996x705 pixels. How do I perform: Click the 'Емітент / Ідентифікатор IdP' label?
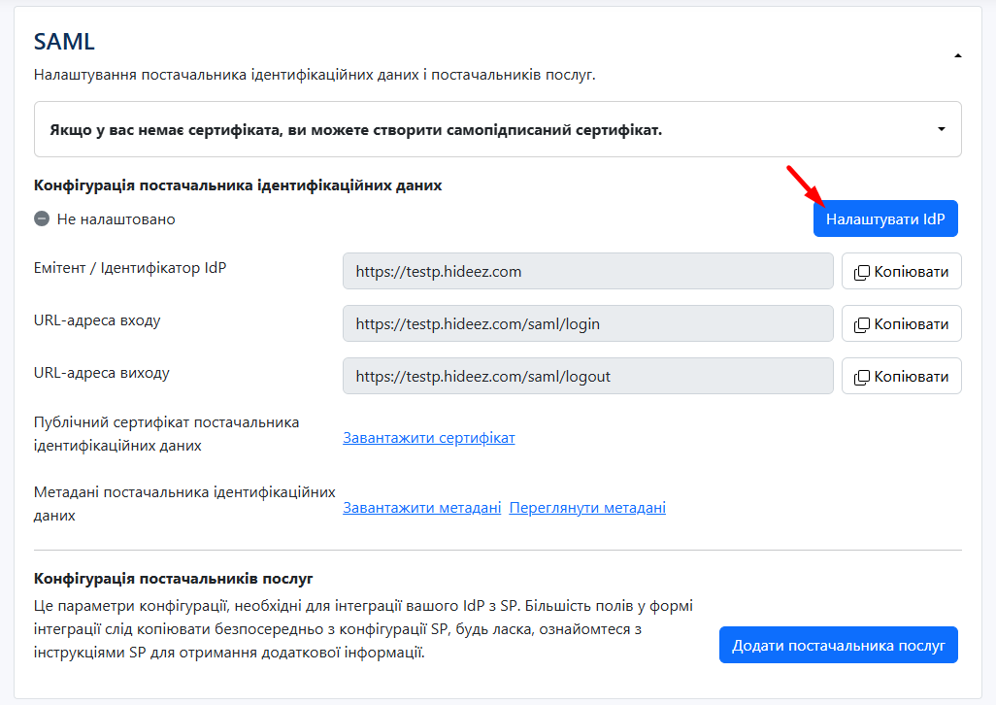click(130, 268)
